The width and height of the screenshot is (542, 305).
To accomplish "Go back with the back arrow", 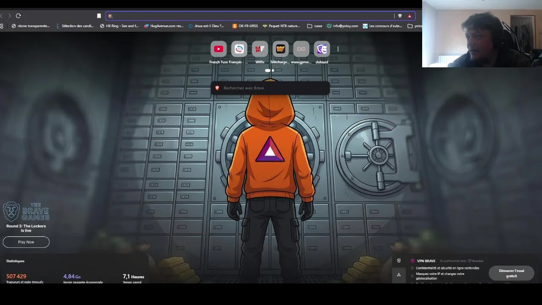I will [x=1, y=16].
